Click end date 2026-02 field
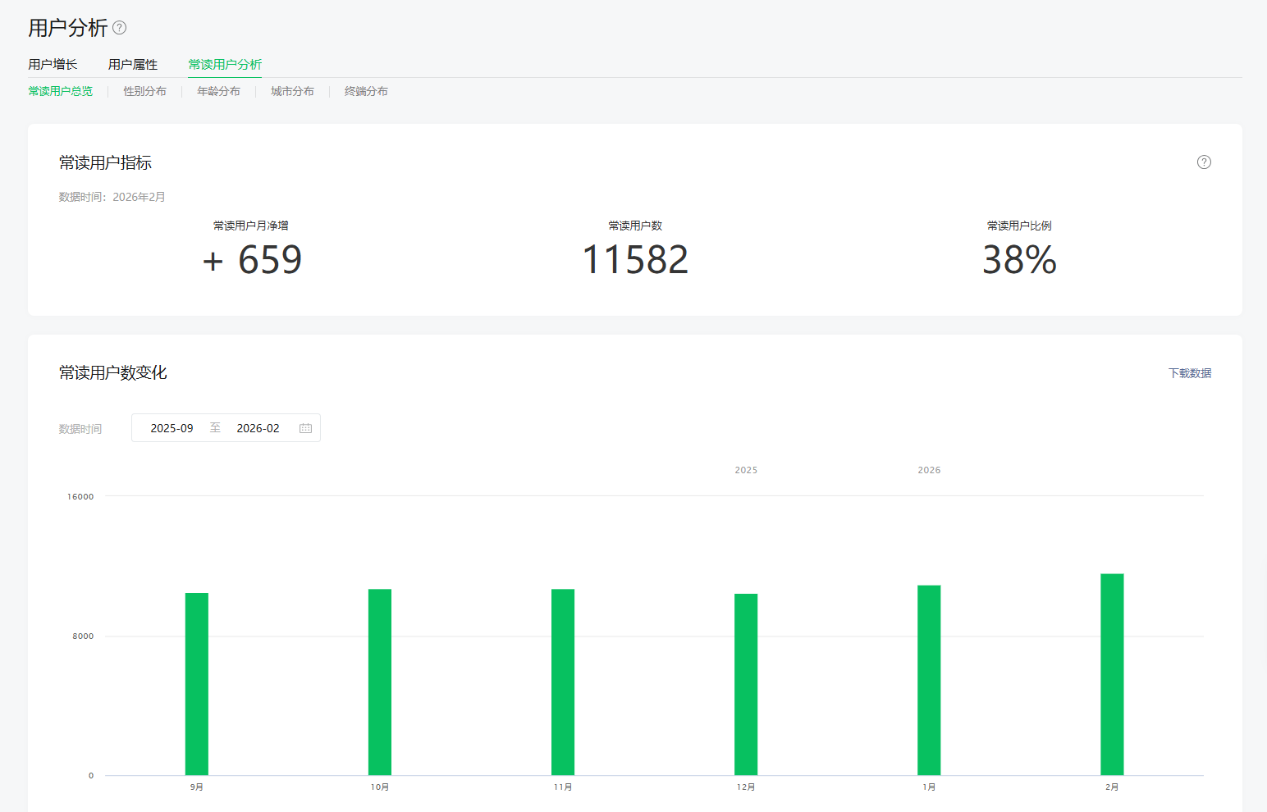 click(258, 428)
